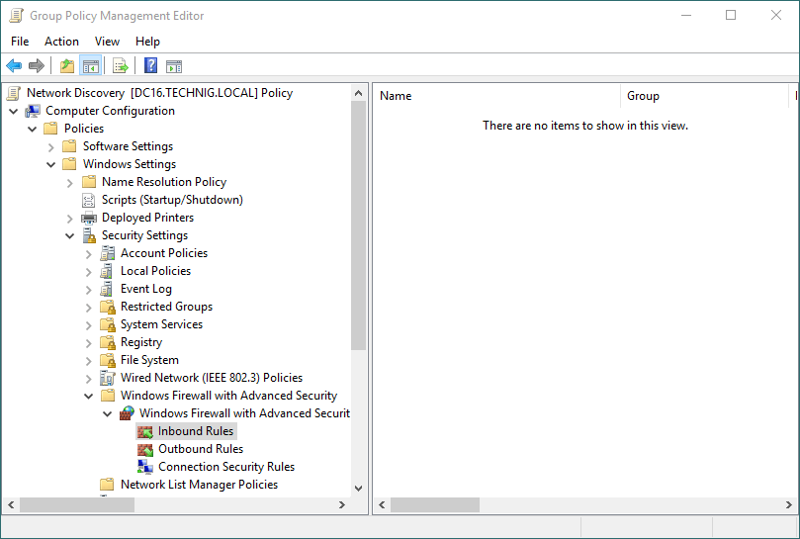Collapse the Security Settings node
The image size is (800, 539).
pyautogui.click(x=70, y=236)
